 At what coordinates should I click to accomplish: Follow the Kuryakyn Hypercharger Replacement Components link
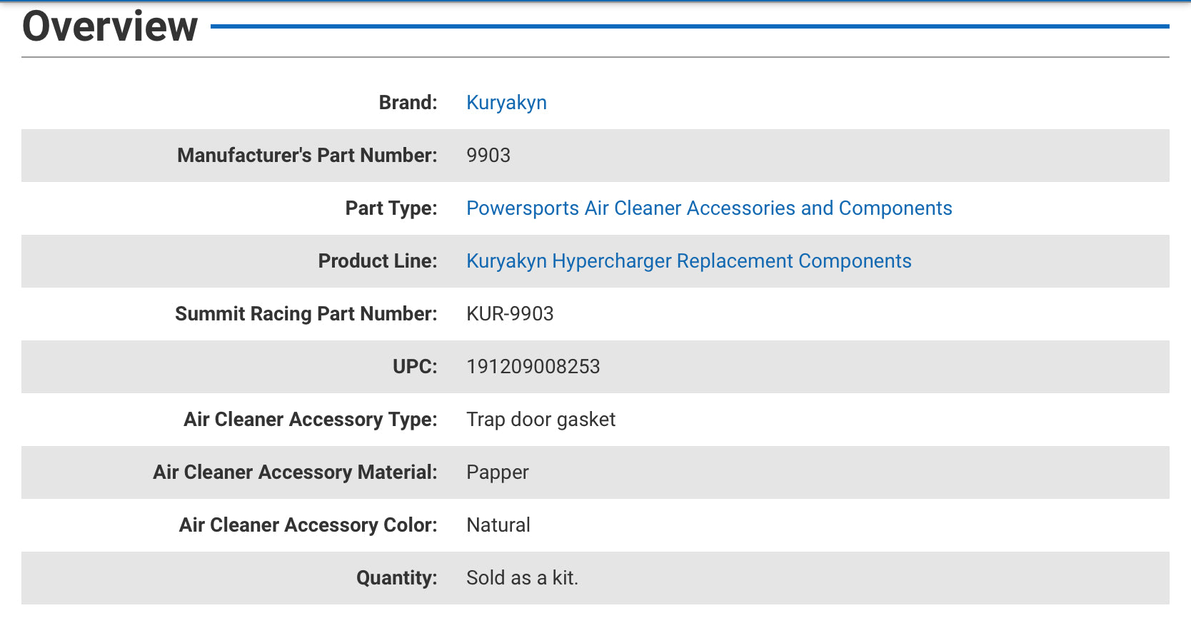click(688, 261)
